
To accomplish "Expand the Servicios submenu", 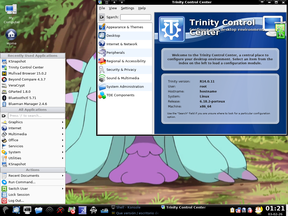I will pyautogui.click(x=33, y=146).
